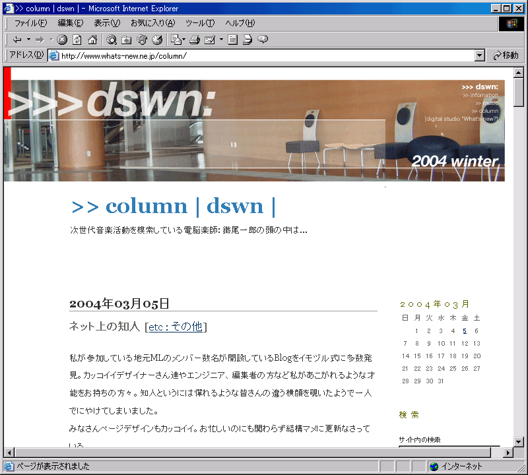This screenshot has width=528, height=475.
Task: Click the 'ページが表示されました' status text
Action: coord(53,466)
